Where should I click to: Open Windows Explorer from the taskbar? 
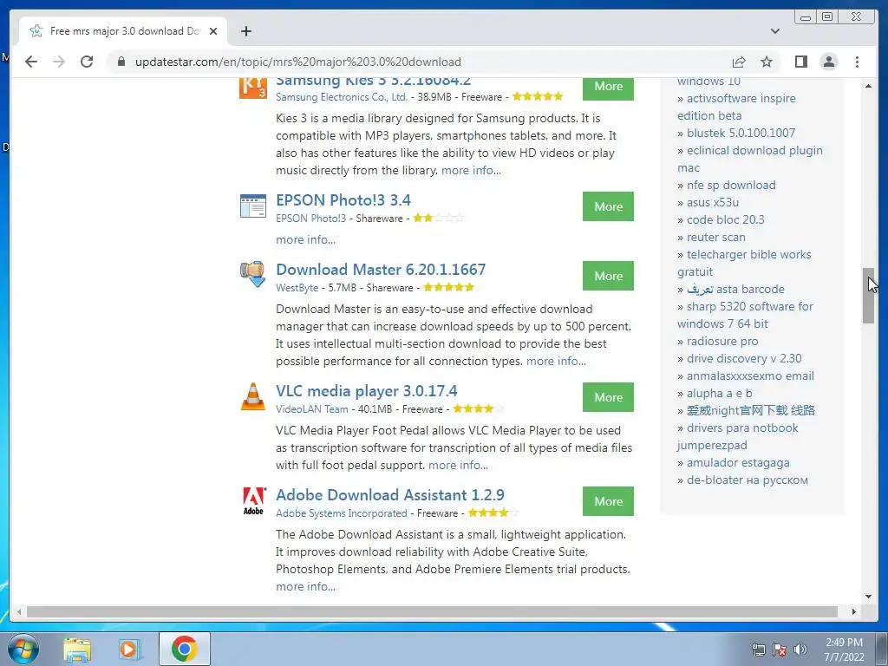77,650
